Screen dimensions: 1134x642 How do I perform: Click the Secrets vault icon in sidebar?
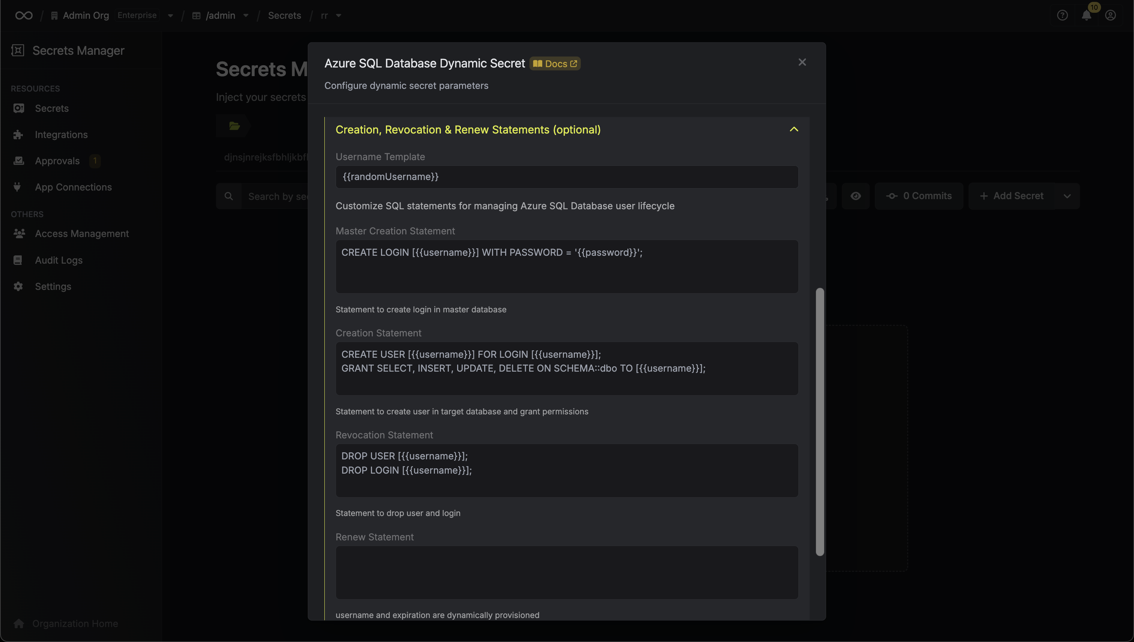pyautogui.click(x=18, y=108)
